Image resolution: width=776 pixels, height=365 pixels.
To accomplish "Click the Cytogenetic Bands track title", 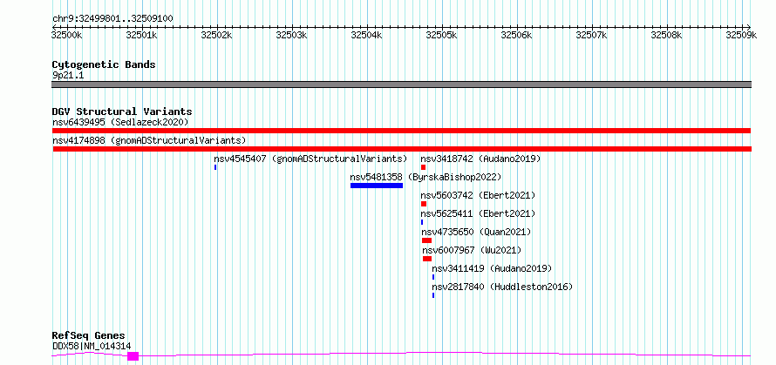I will click(104, 64).
